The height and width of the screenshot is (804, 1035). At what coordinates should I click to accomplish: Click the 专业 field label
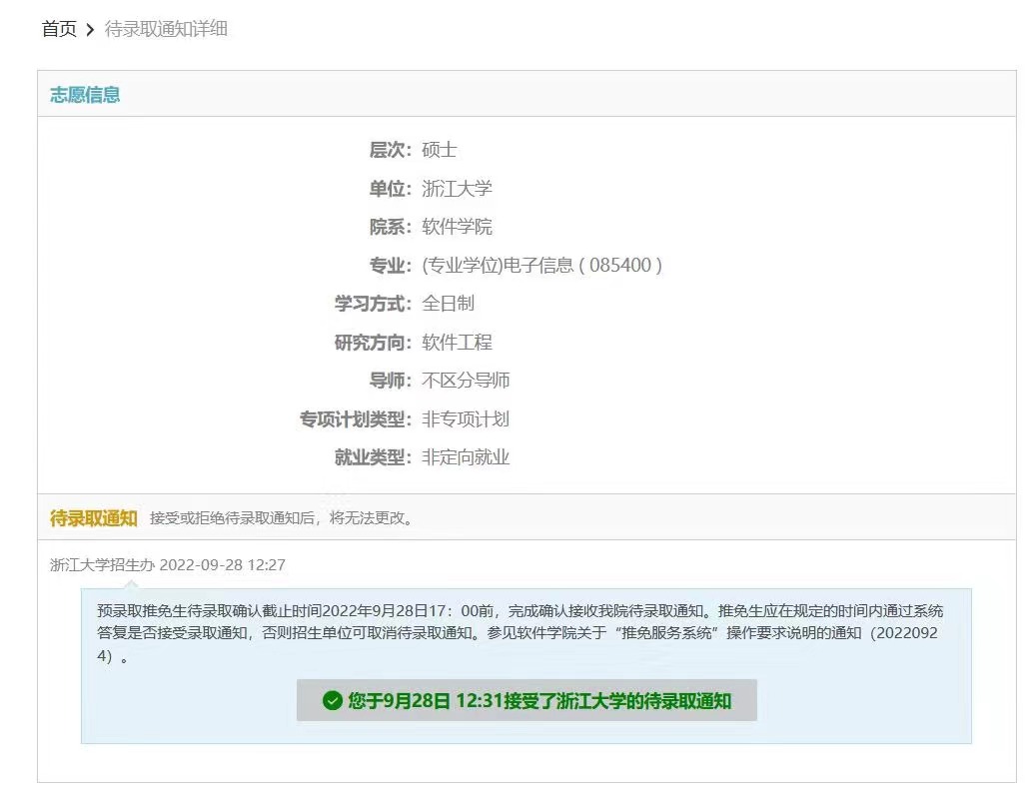(x=390, y=266)
